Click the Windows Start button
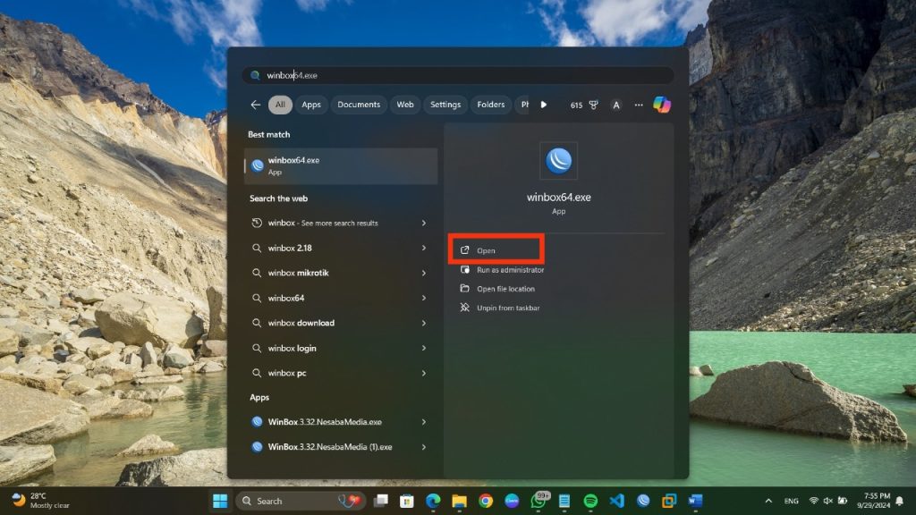Viewport: 916px width, 515px height. (x=219, y=501)
